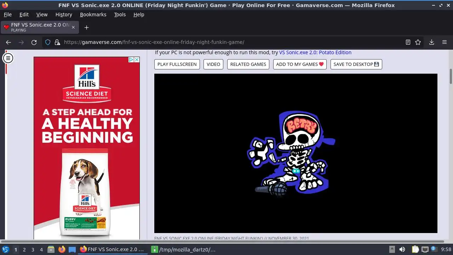The height and width of the screenshot is (255, 453).
Task: Open RELATED GAMES
Action: click(x=248, y=64)
